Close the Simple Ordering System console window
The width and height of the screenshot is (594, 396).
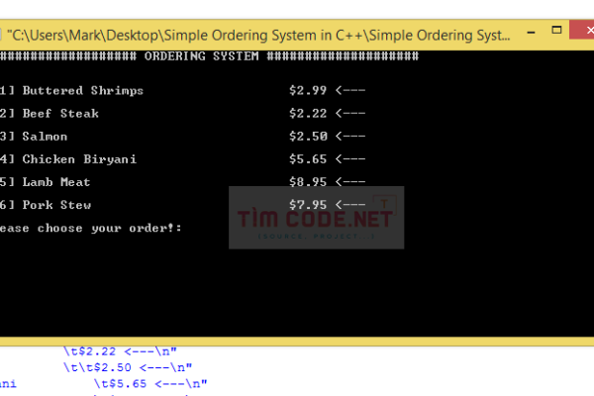pyautogui.click(x=584, y=30)
